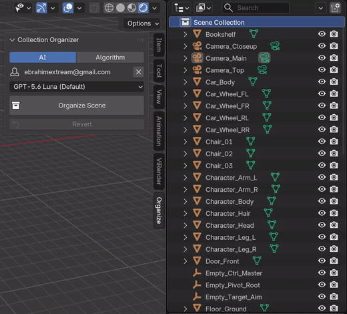Select material preview shading
The height and width of the screenshot is (314, 347).
point(131,8)
